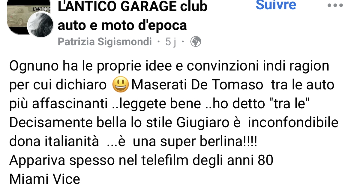Click the "Ognuno ha le proprie idee" line

[x=169, y=66]
